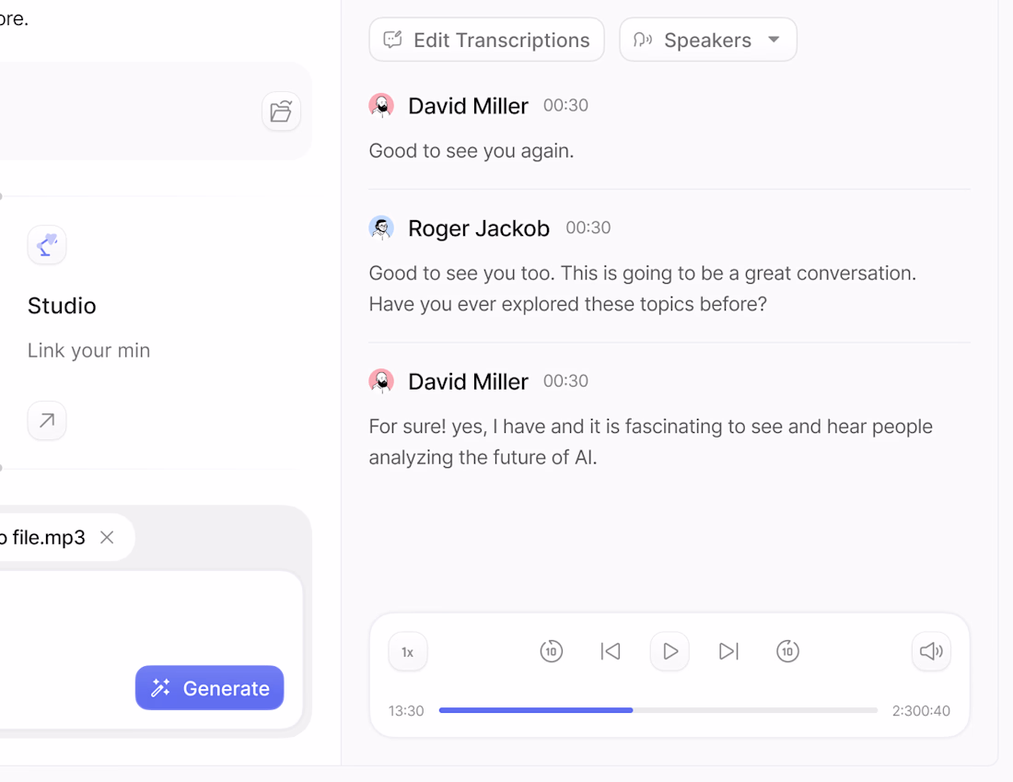Screen dimensions: 1013x782
Task: Open the folder icon button
Action: 281,111
